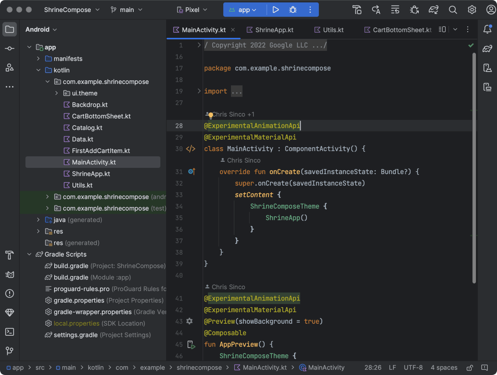Open the Device Manager panel

[x=487, y=67]
